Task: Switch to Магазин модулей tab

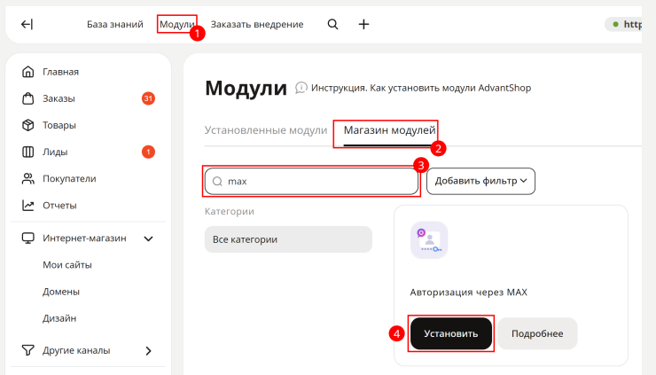Action: 389,130
